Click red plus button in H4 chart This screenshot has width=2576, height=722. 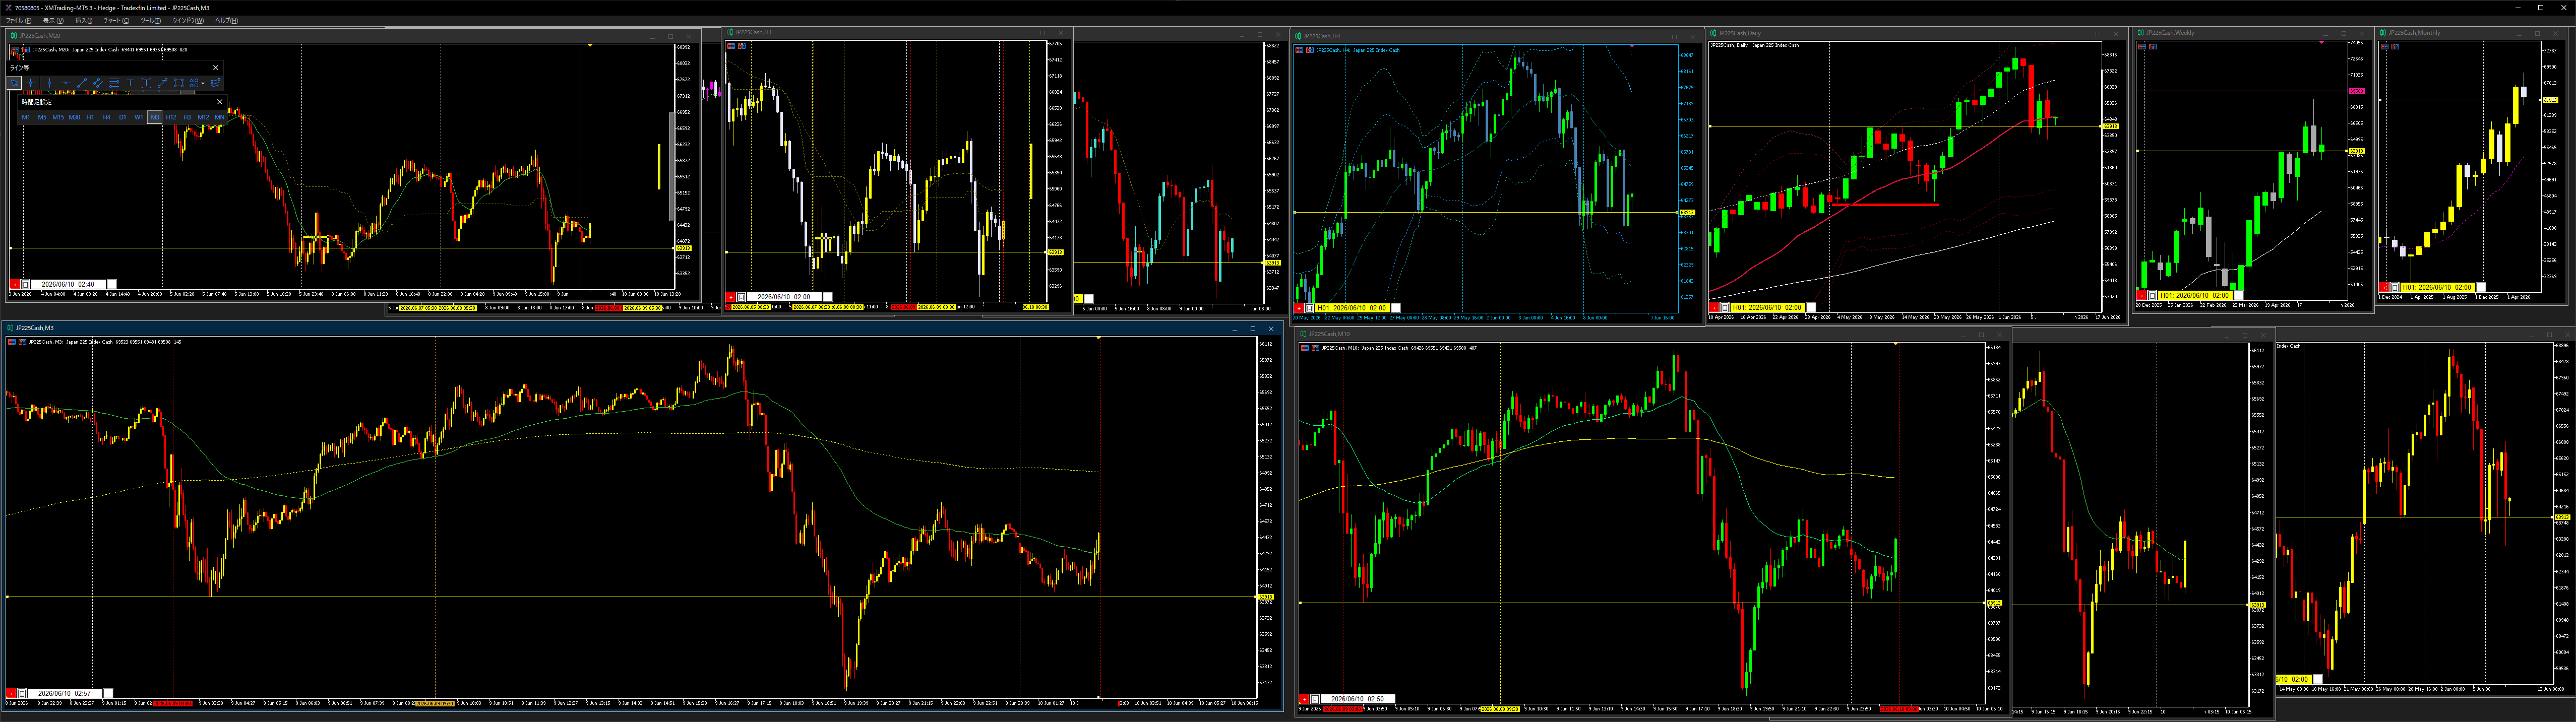pos(1299,308)
